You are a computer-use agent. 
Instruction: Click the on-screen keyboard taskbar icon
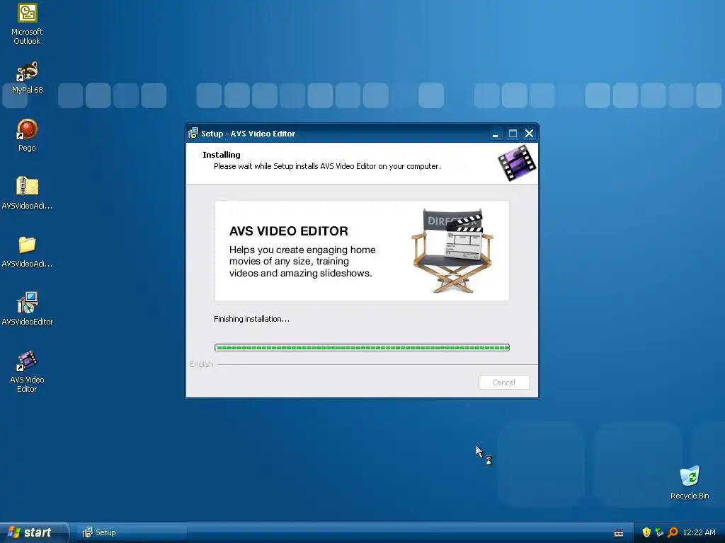pyautogui.click(x=619, y=533)
